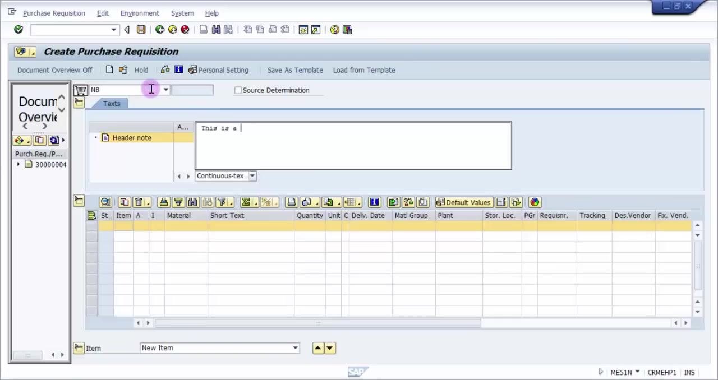The image size is (718, 380).
Task: Click the Total sigma icon in item toolbar
Action: (246, 202)
